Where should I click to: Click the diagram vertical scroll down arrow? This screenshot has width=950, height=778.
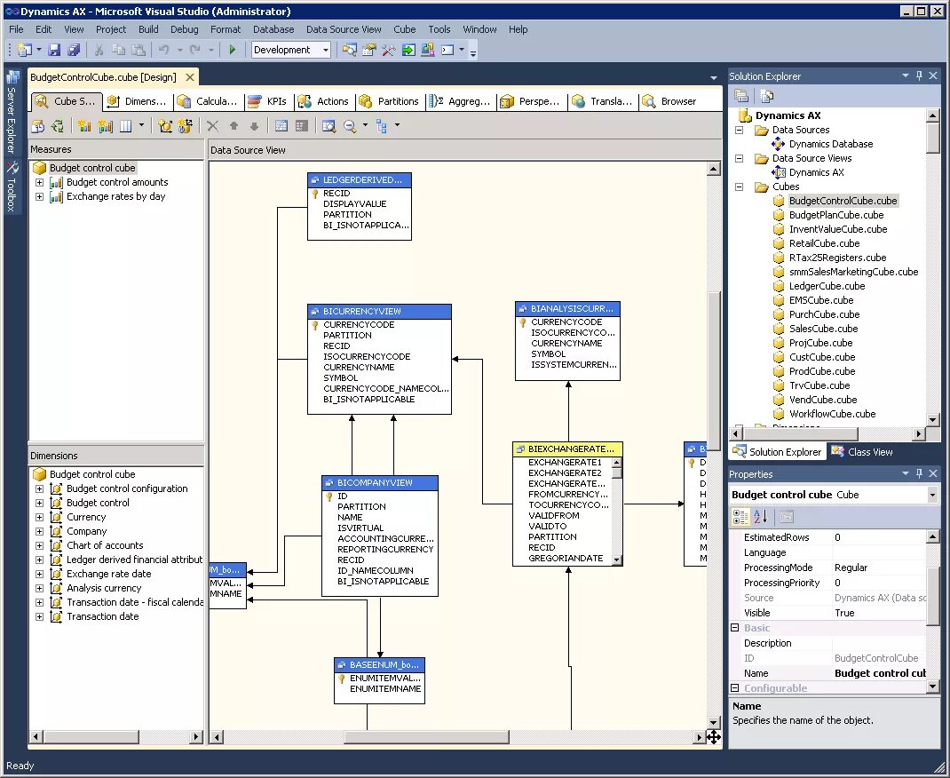click(714, 722)
